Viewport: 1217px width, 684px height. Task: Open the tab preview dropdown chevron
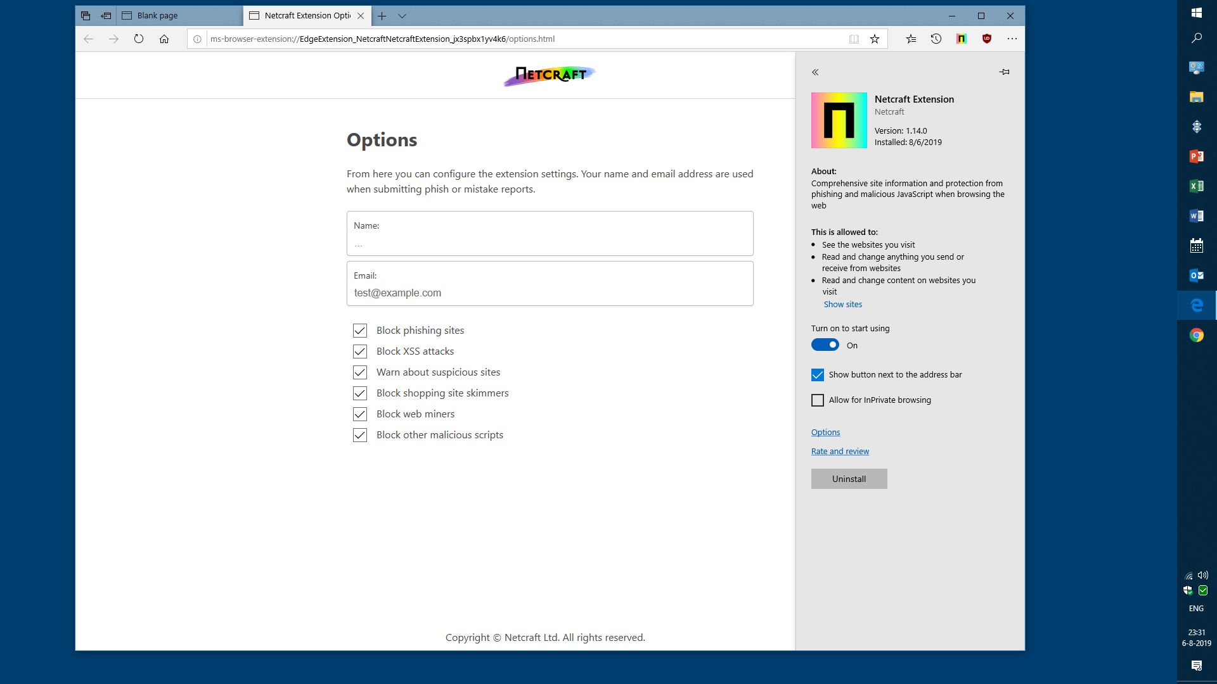(x=402, y=16)
